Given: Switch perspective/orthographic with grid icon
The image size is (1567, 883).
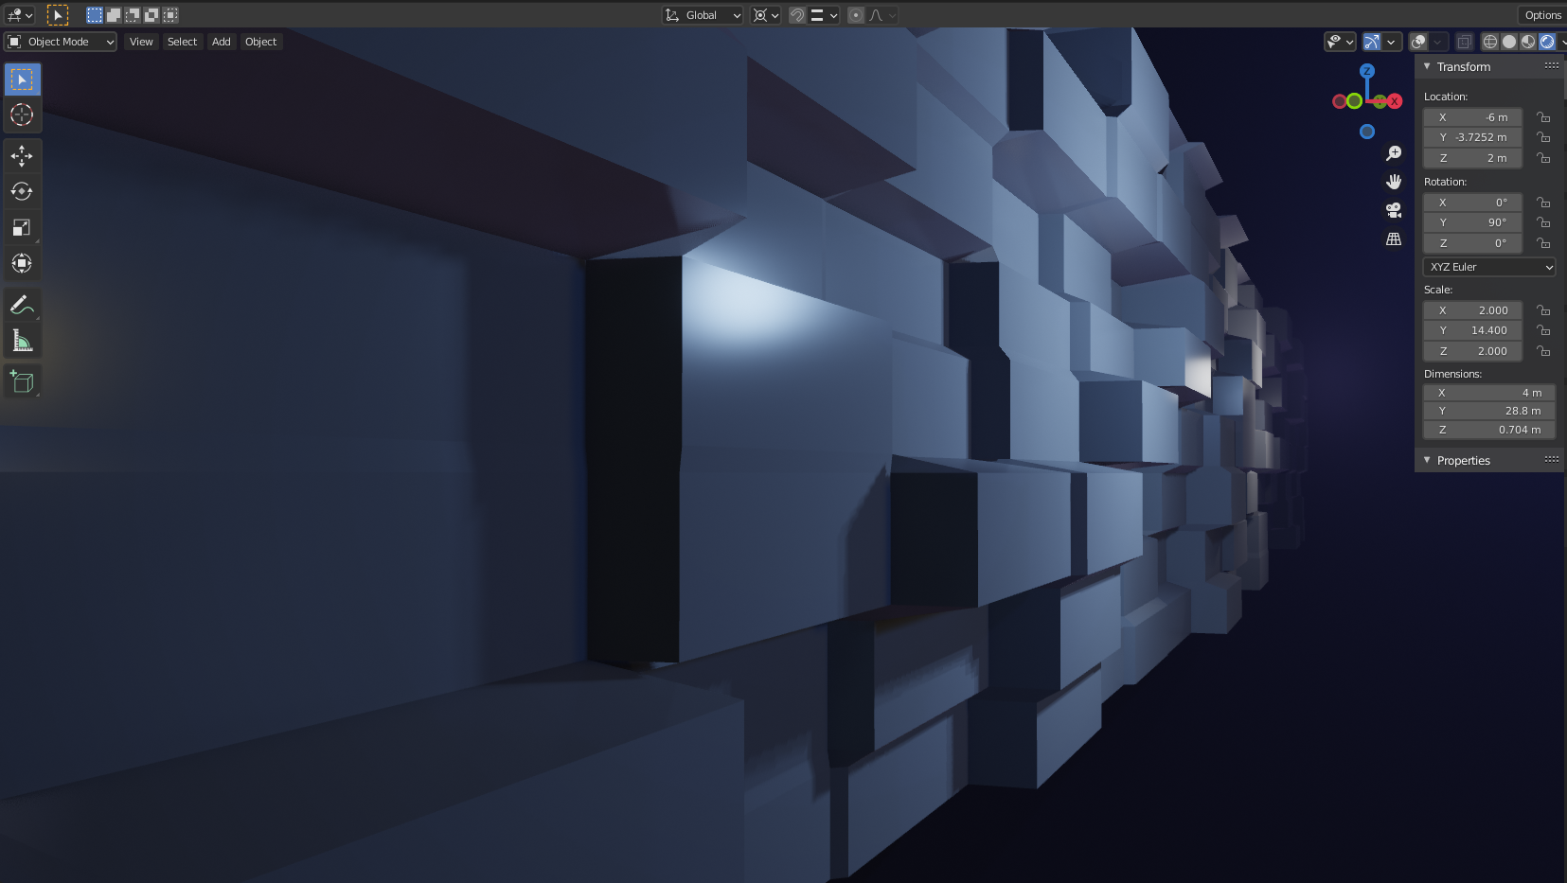Looking at the screenshot, I should click(x=1394, y=239).
